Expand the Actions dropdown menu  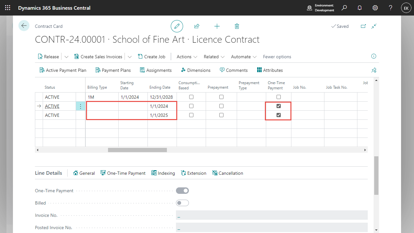tap(187, 57)
